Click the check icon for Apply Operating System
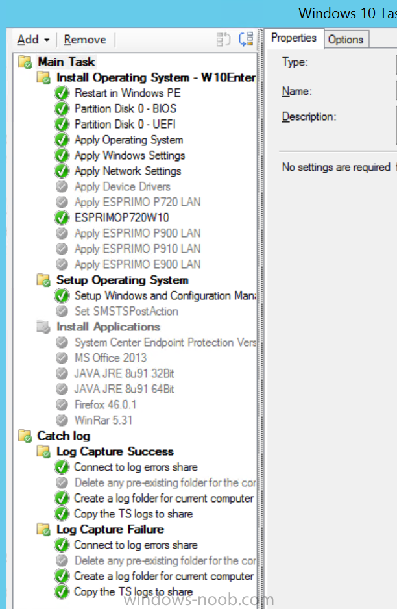397x609 pixels. pyautogui.click(x=62, y=140)
